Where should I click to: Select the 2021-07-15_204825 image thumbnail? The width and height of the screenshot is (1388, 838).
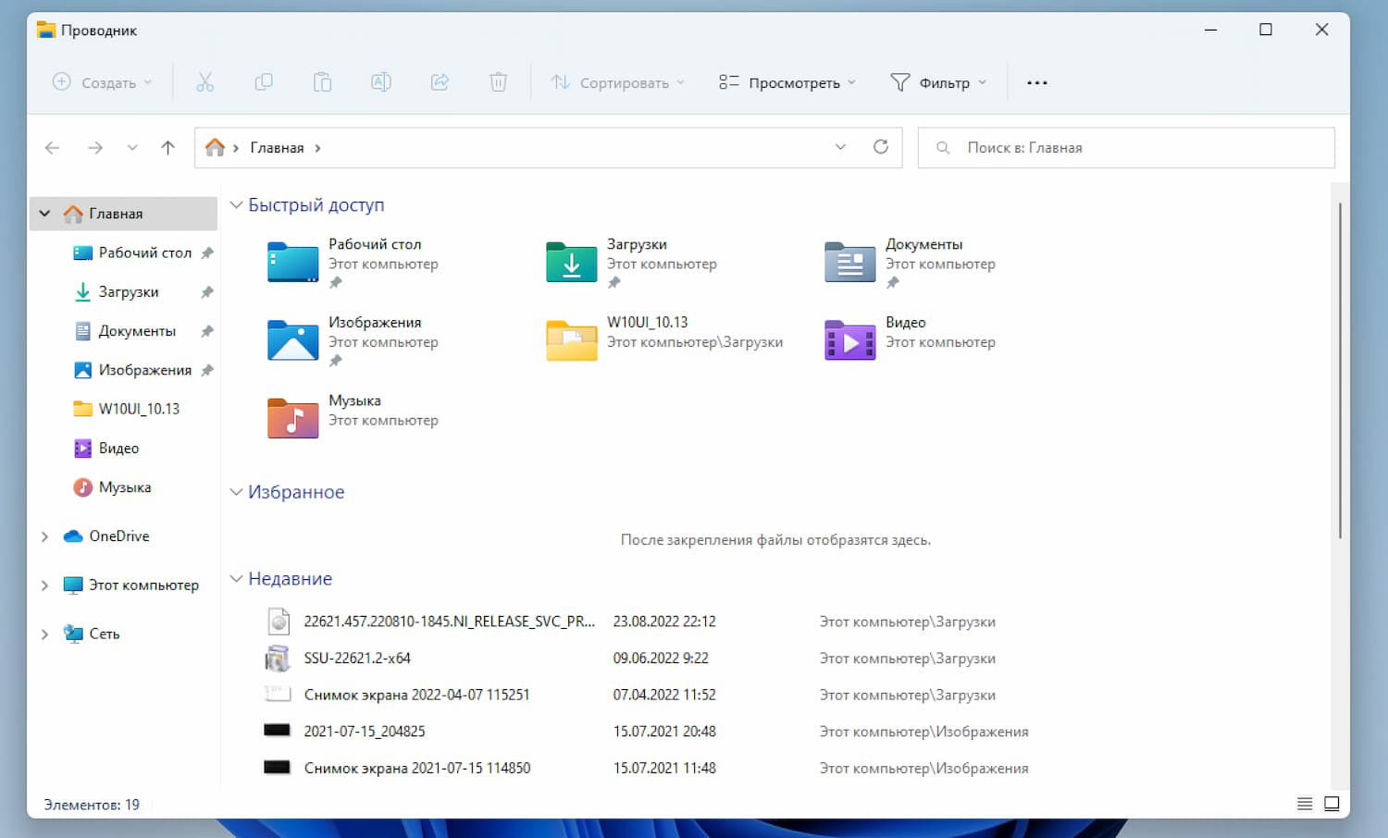tap(278, 731)
